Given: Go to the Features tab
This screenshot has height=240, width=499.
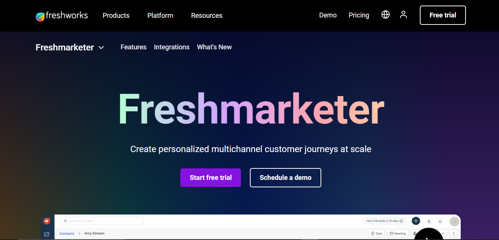Looking at the screenshot, I should click(133, 47).
